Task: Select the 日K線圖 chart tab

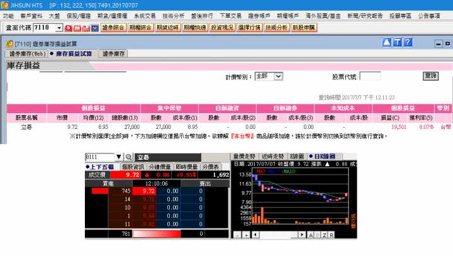Action: (x=324, y=157)
